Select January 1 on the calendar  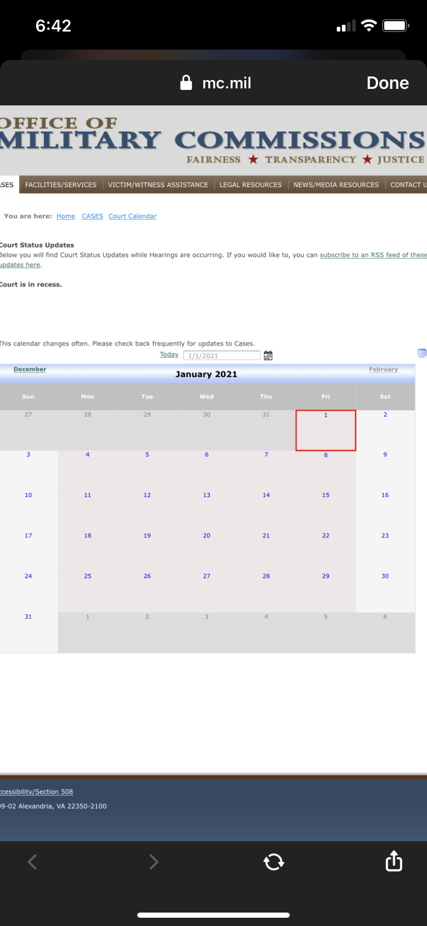(326, 430)
